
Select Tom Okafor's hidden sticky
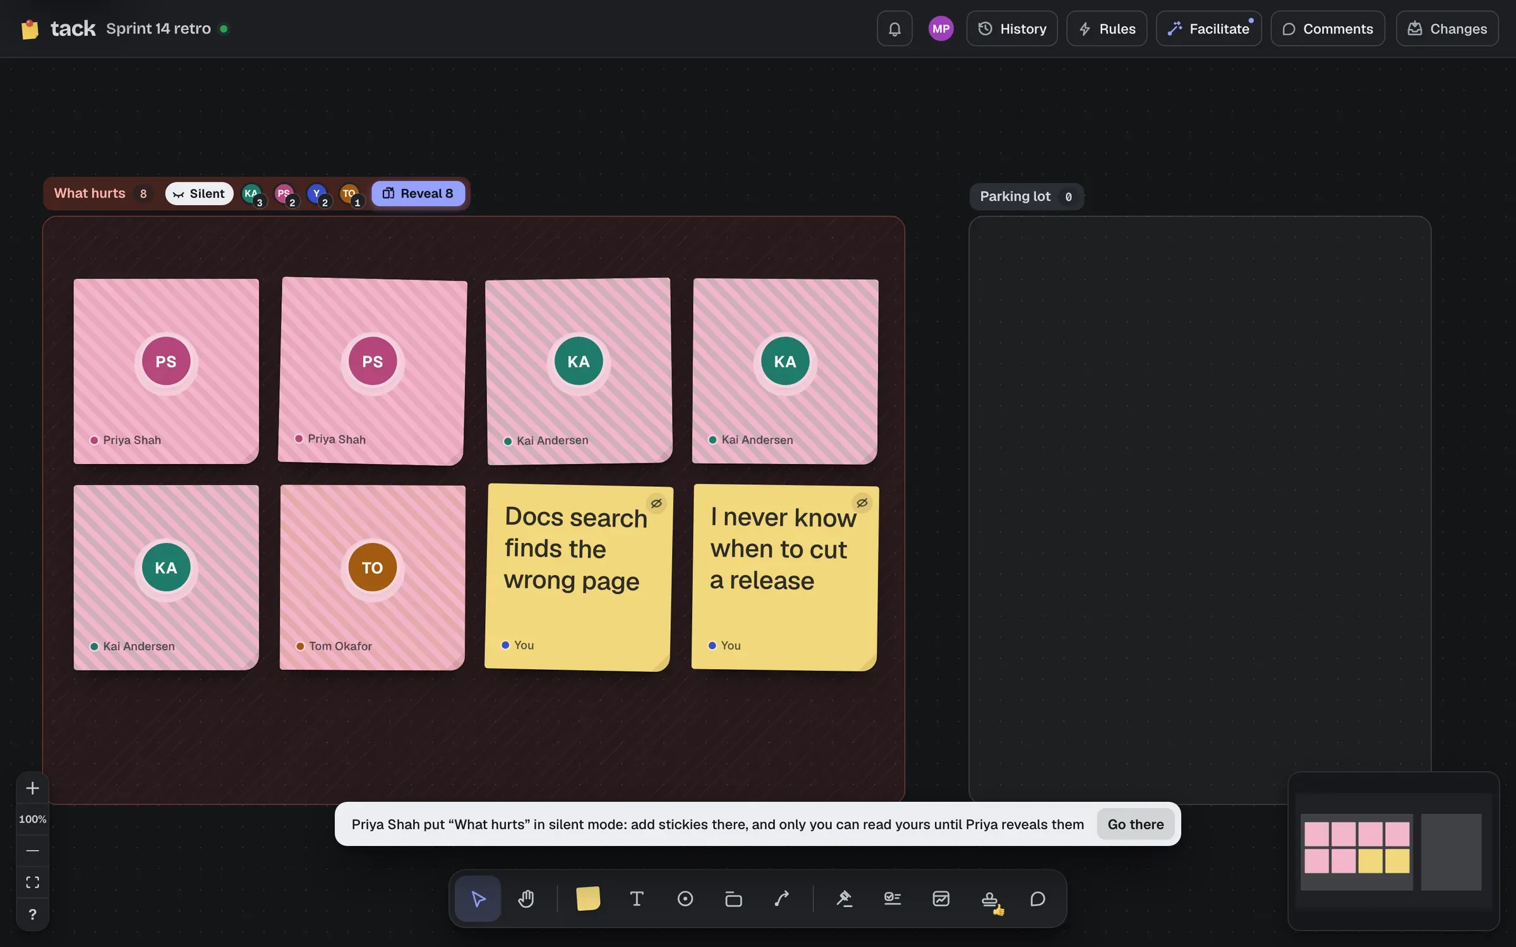373,577
